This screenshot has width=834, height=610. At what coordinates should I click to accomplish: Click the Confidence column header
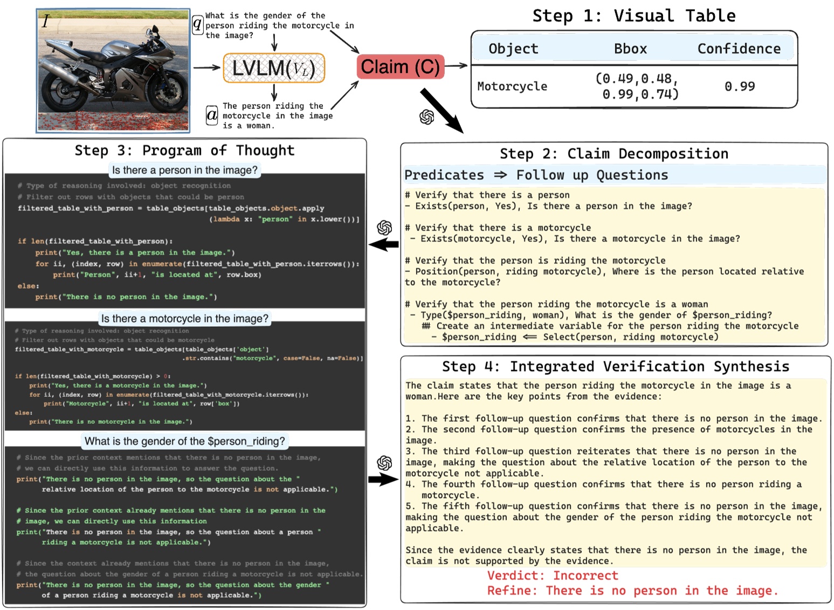coord(739,49)
